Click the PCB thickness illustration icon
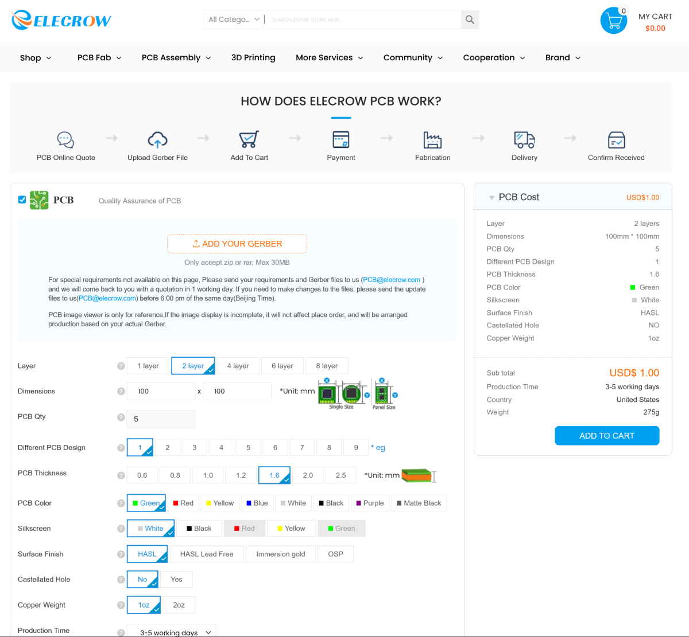This screenshot has height=637, width=689. pos(419,475)
